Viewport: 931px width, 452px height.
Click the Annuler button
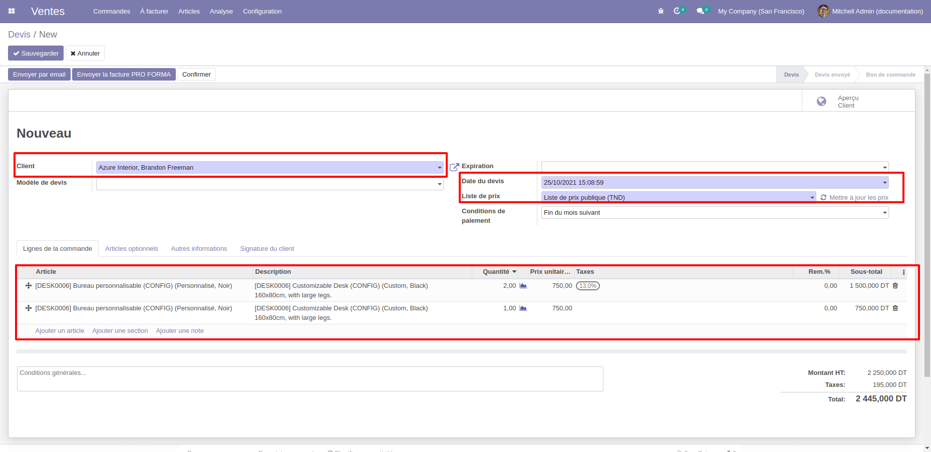[85, 53]
